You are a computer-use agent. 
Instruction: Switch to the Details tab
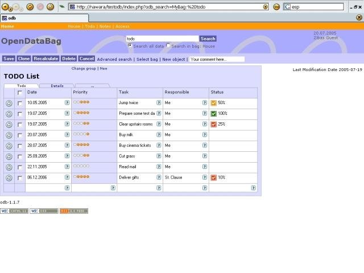(x=57, y=86)
